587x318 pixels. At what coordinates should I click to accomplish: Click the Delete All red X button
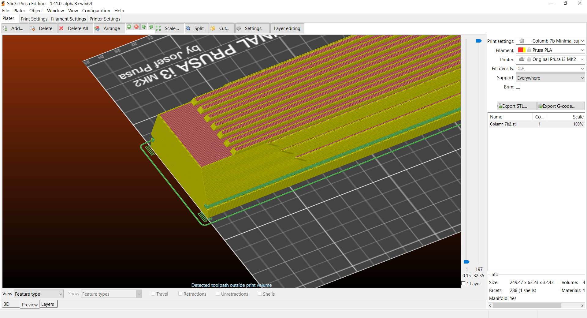pyautogui.click(x=76, y=28)
